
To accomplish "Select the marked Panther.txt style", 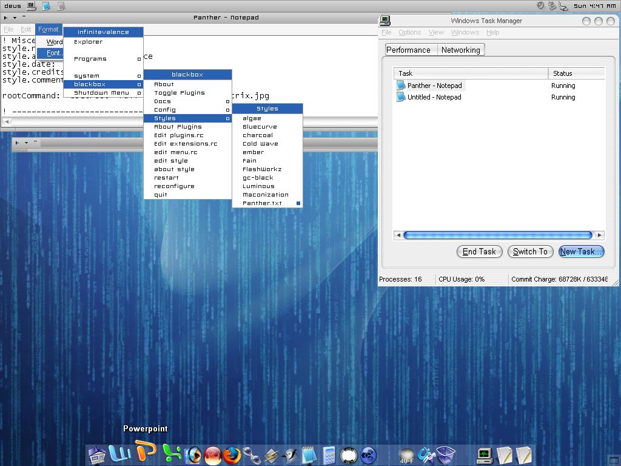I will (x=267, y=203).
